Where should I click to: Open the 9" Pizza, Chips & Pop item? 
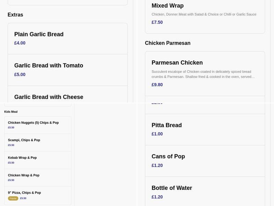pos(25,193)
